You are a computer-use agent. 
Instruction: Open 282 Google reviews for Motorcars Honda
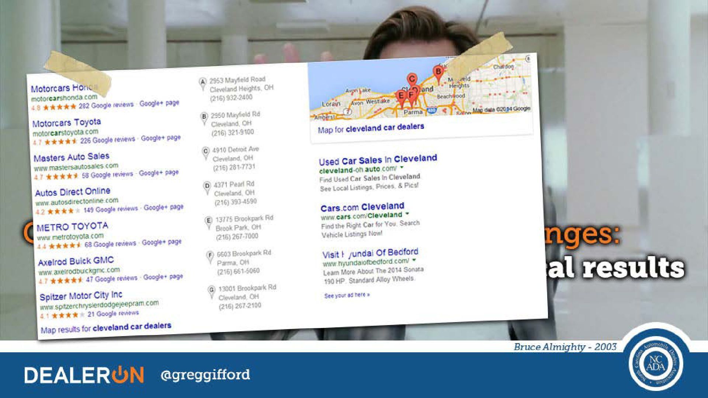click(106, 105)
